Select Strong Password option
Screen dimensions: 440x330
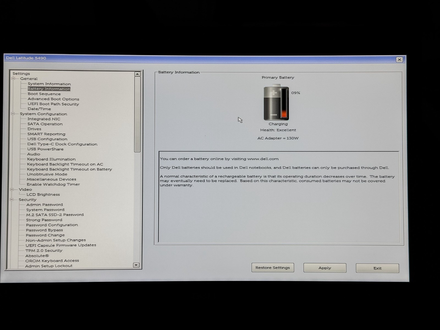44,220
